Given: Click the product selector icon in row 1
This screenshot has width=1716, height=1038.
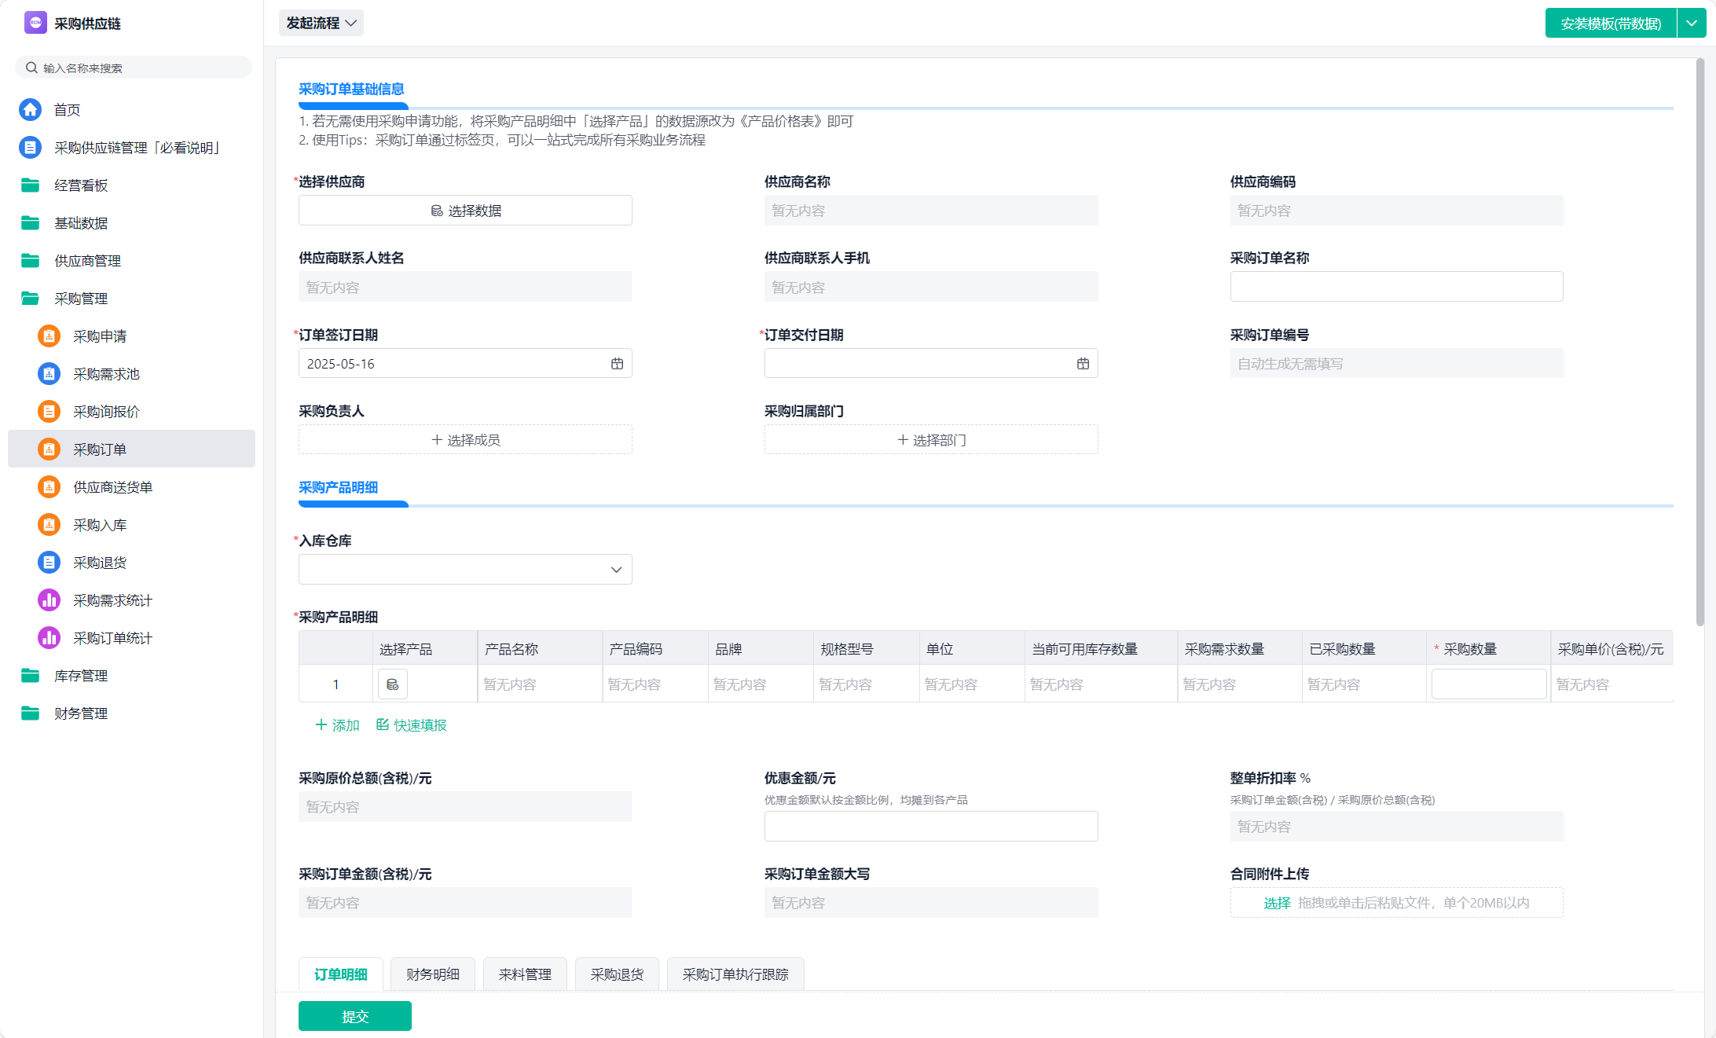Looking at the screenshot, I should [392, 684].
